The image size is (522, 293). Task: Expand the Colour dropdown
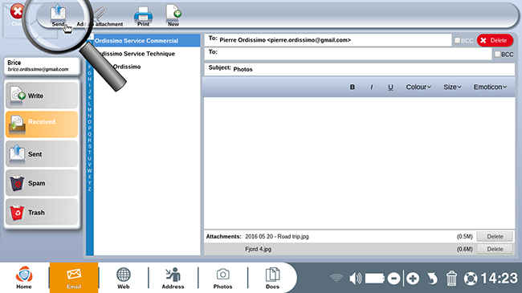(418, 87)
